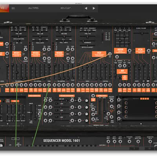Image resolution: width=157 pixels, height=157 pixels.
Task: Click ADSR output jack
Action: click(x=130, y=51)
